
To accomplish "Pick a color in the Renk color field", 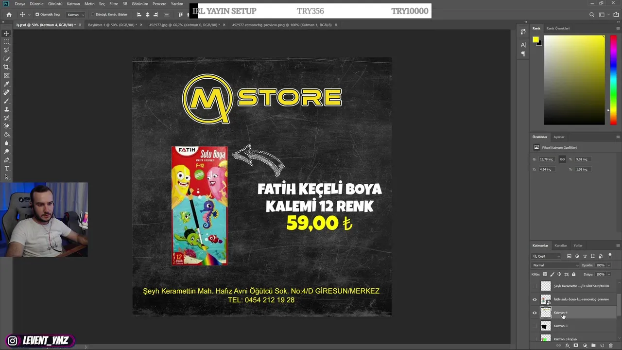I will 574,80.
